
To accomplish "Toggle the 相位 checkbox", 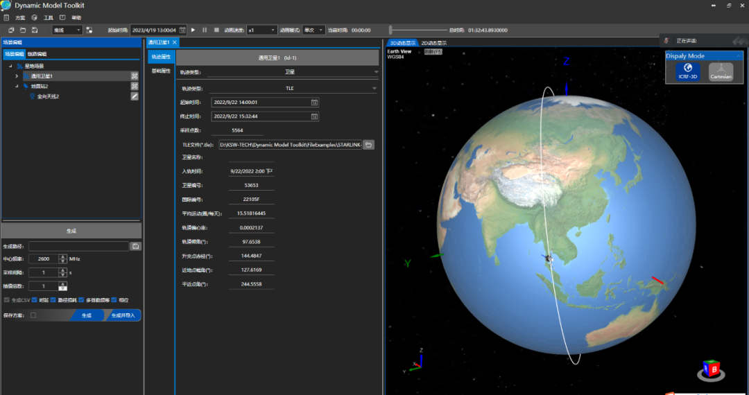I will point(114,300).
